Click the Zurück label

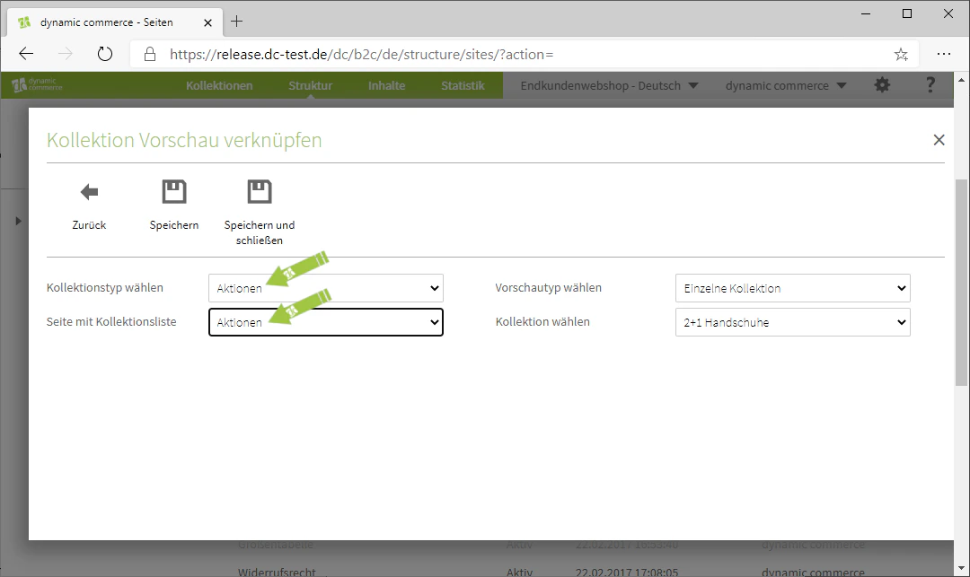tap(89, 225)
